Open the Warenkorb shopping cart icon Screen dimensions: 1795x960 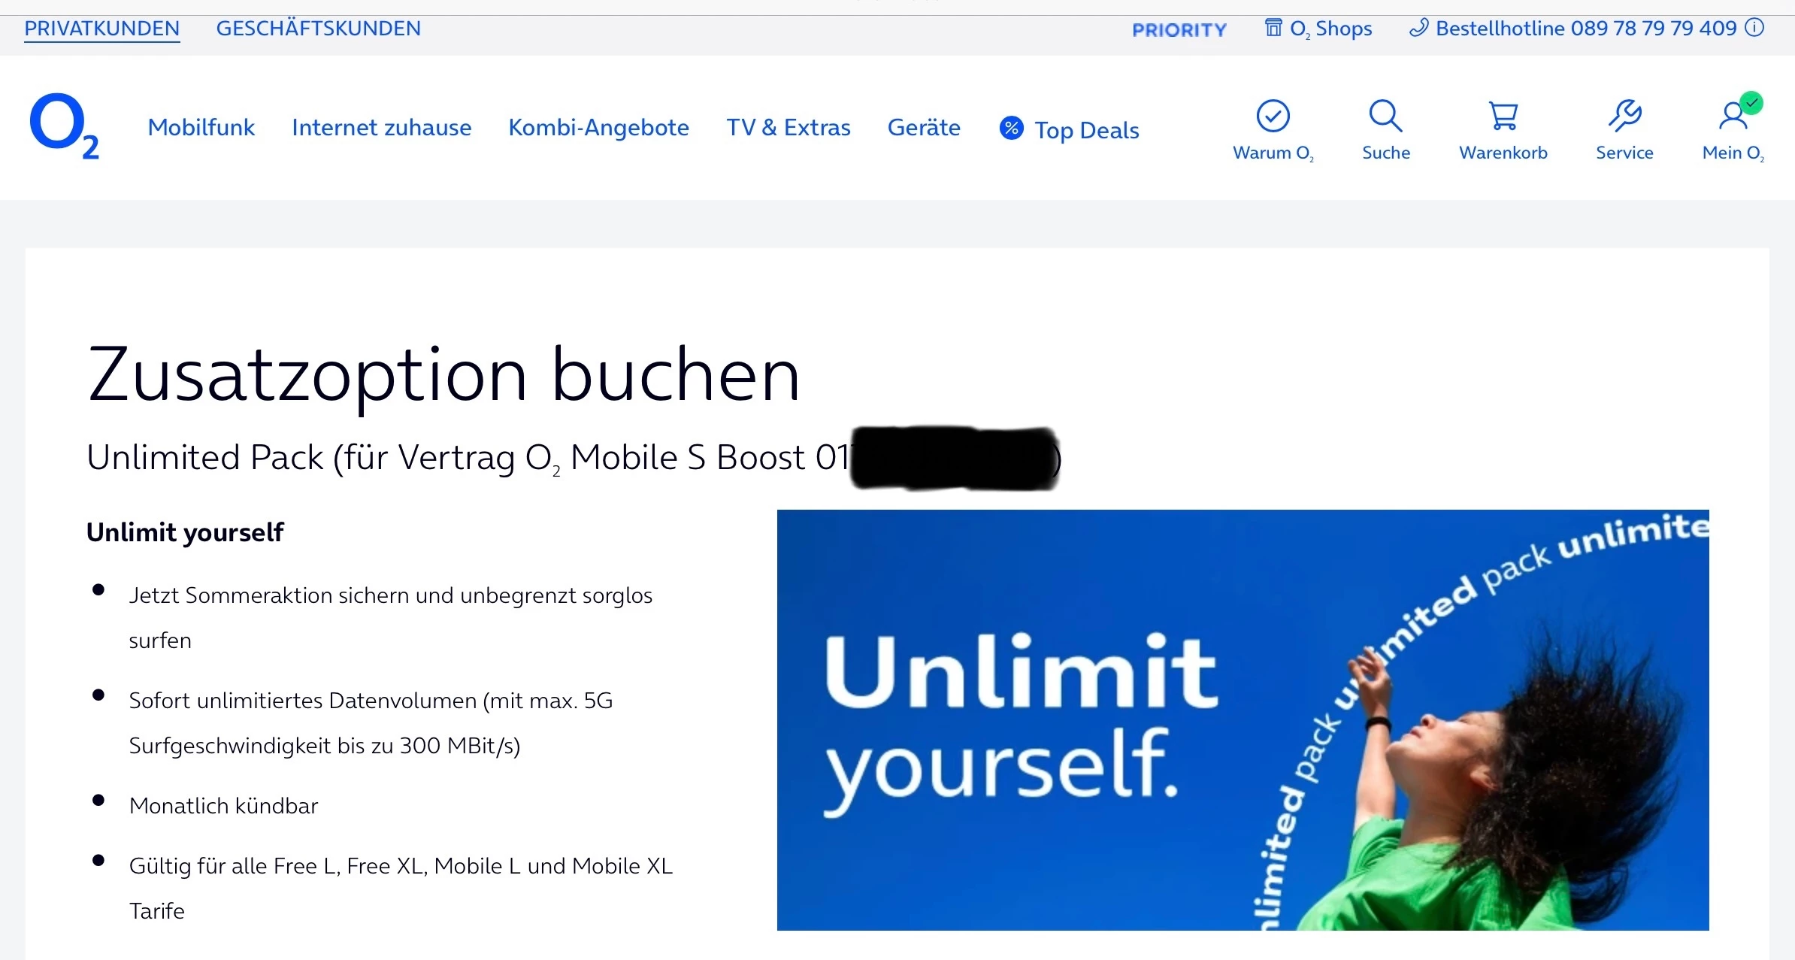(1503, 116)
